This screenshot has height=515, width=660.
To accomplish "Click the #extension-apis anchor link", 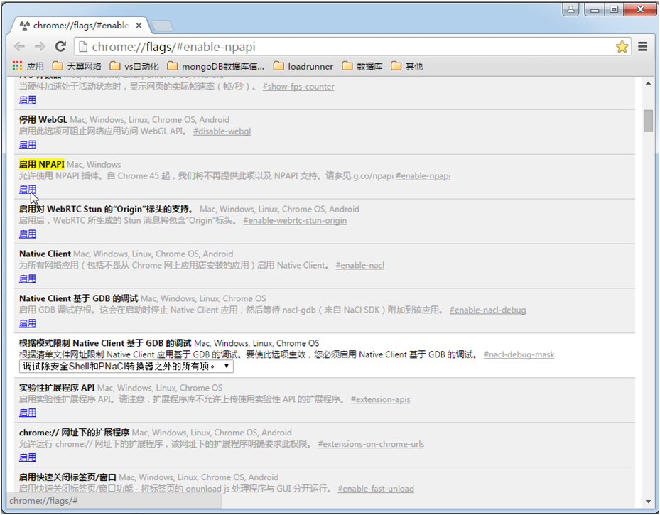I will click(x=381, y=399).
